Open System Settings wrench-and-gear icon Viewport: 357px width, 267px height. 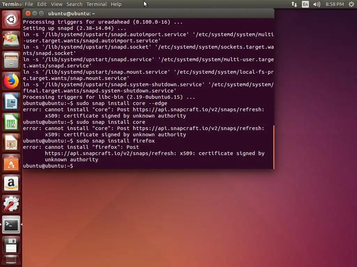11,204
